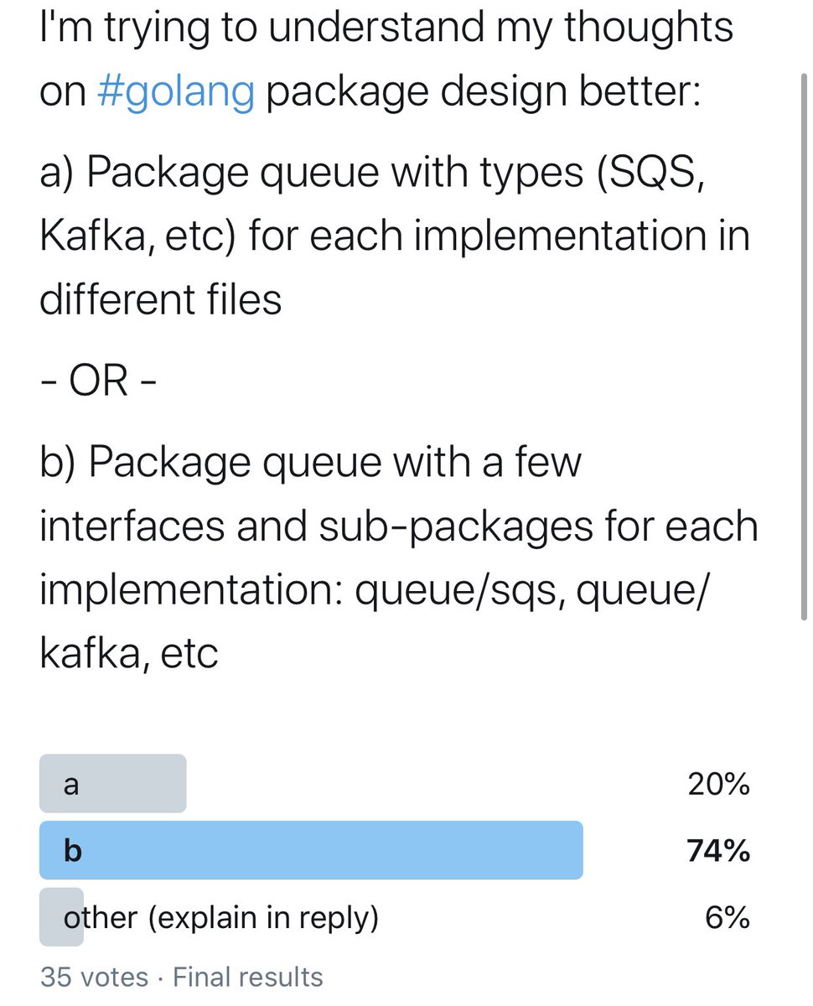This screenshot has width=813, height=1006.
Task: Click the 20% result for option a
Action: pos(717,784)
